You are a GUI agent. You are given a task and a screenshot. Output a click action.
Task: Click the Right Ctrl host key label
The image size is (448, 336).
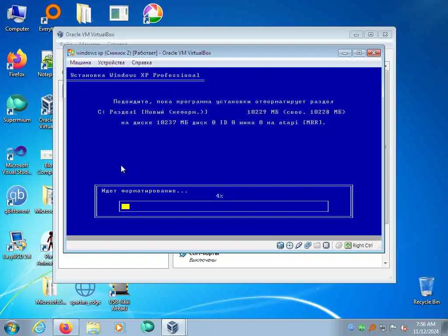362,245
